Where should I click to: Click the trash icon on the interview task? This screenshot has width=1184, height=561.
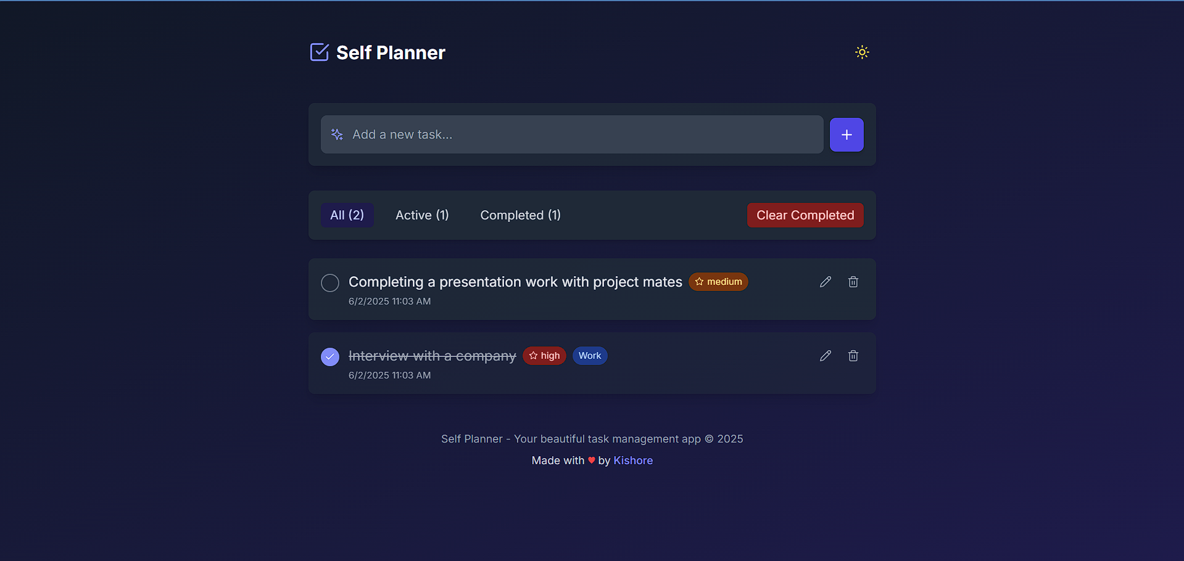853,356
